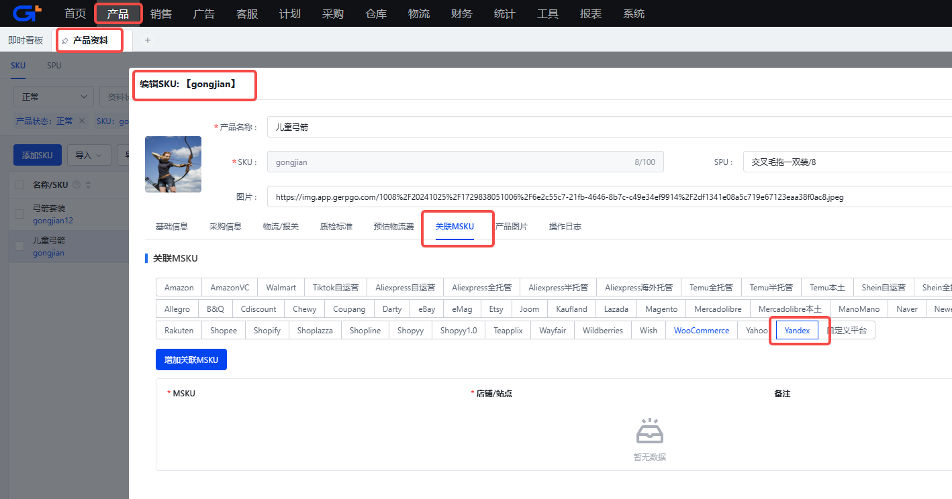Viewport: 952px width, 499px height.
Task: Open the 销售 menu
Action: click(161, 13)
